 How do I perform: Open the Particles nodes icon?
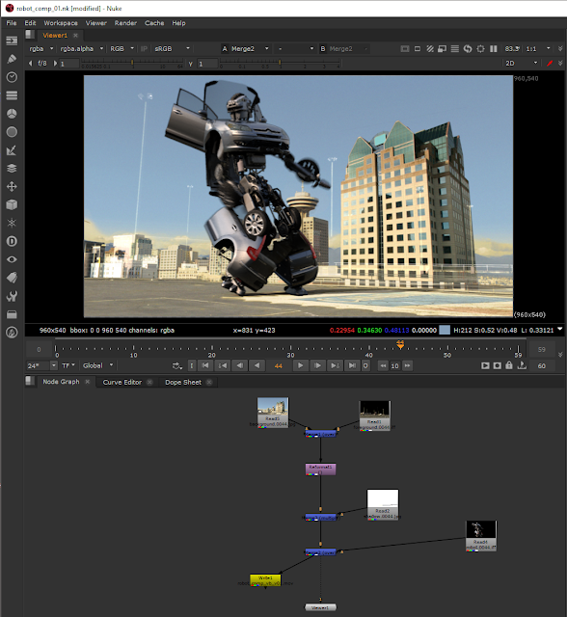[x=12, y=223]
